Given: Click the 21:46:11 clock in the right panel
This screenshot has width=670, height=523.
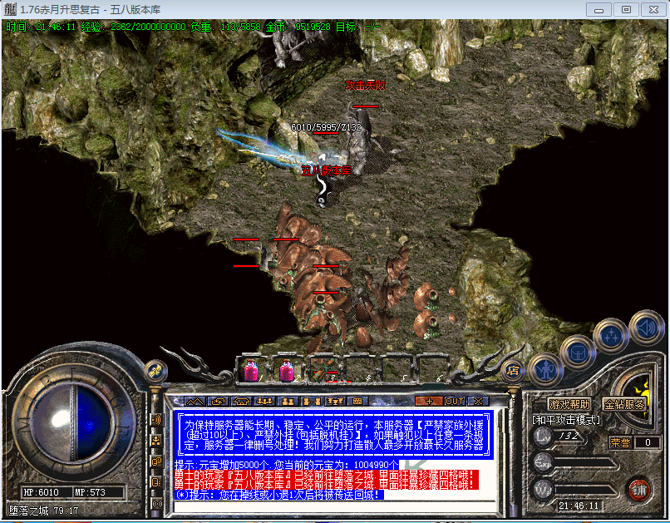Looking at the screenshot, I should click(x=579, y=506).
